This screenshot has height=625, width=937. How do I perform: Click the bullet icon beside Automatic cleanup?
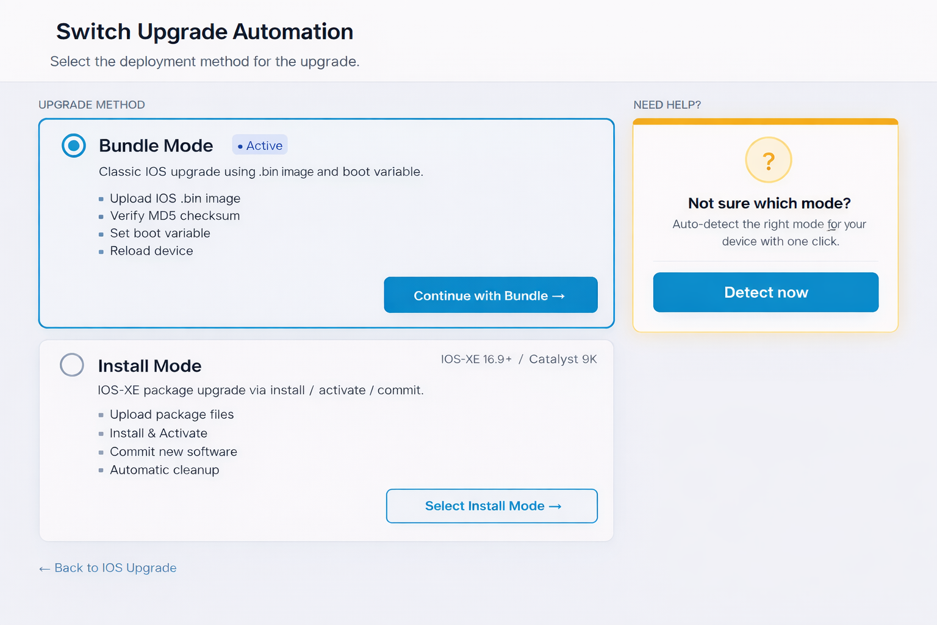[101, 470]
